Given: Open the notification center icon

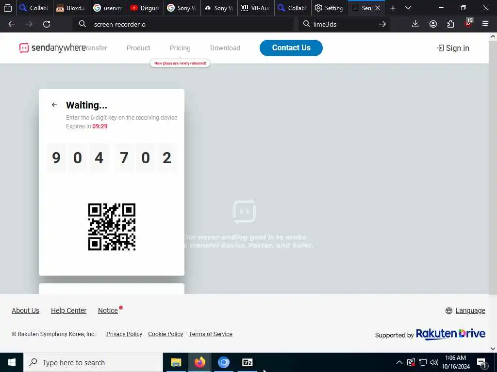Looking at the screenshot, I should tap(481, 363).
